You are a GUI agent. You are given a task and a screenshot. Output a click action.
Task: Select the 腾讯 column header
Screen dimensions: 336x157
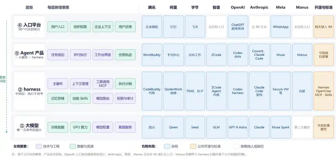coord(152,7)
